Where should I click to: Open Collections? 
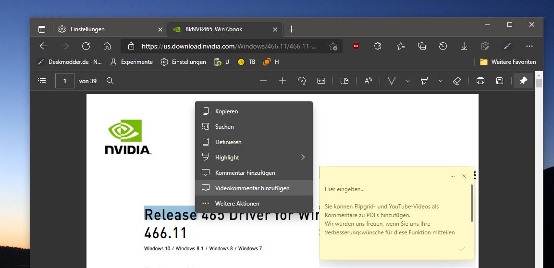(422, 46)
